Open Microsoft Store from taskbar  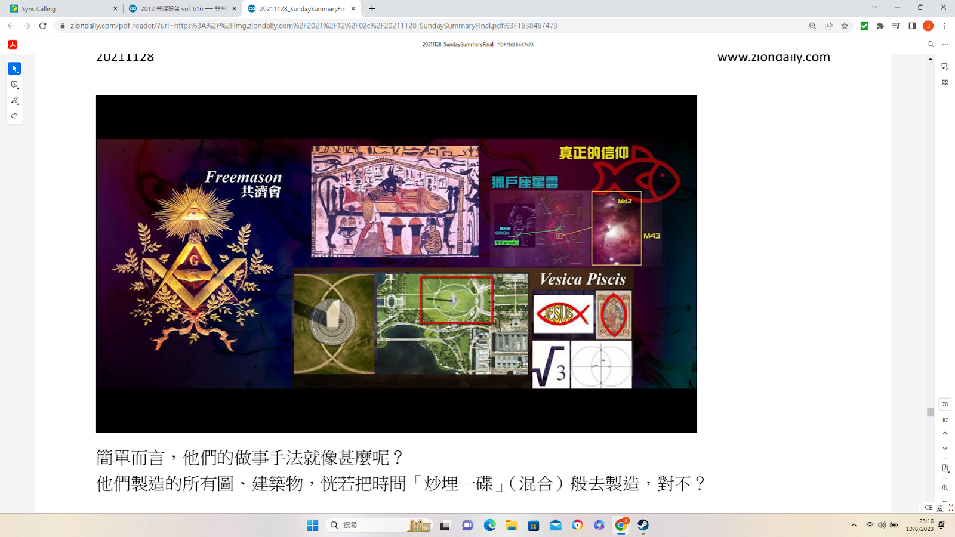(534, 525)
